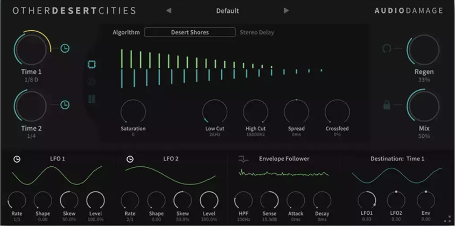
Task: Click the Time 1 knob
Action: click(x=31, y=50)
